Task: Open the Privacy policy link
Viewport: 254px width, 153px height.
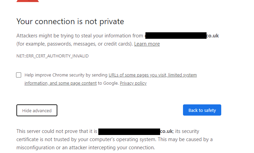Action: (133, 83)
